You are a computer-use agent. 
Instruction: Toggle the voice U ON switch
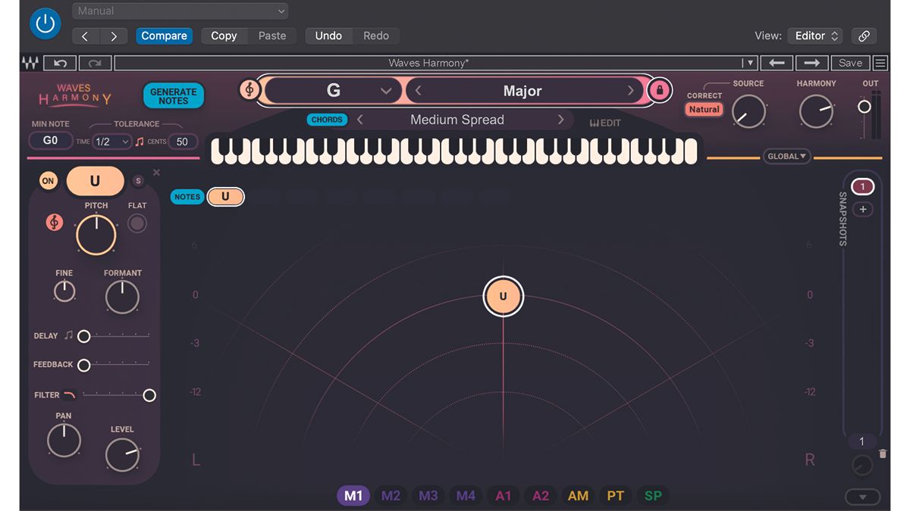click(48, 181)
